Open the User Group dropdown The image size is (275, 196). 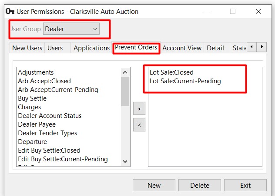(71, 29)
